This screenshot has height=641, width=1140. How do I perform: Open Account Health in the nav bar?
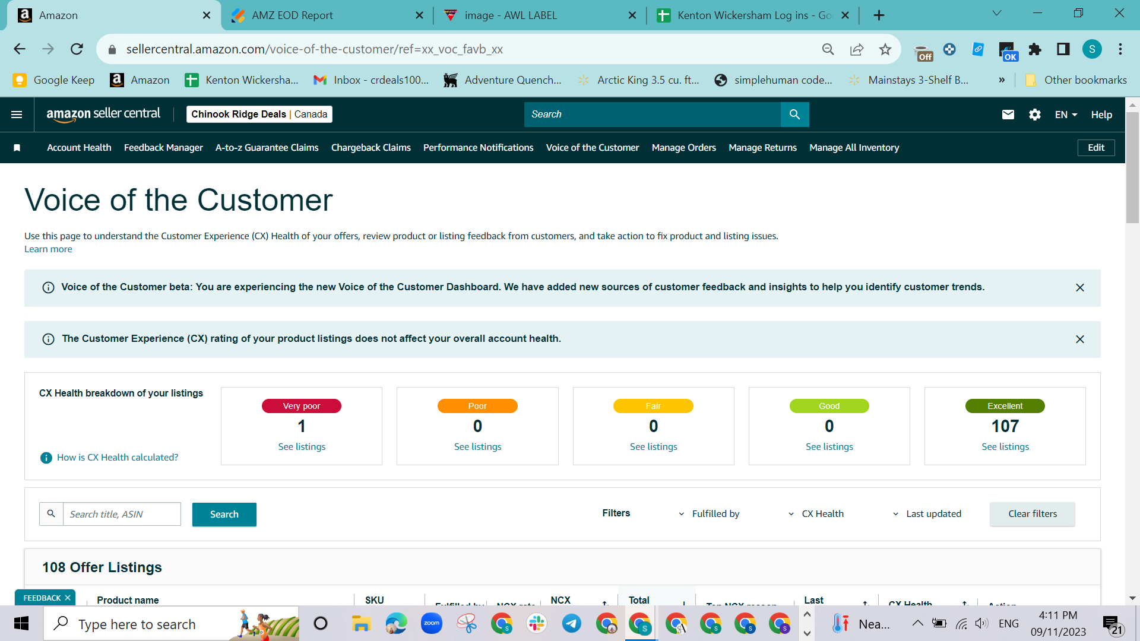click(x=79, y=148)
